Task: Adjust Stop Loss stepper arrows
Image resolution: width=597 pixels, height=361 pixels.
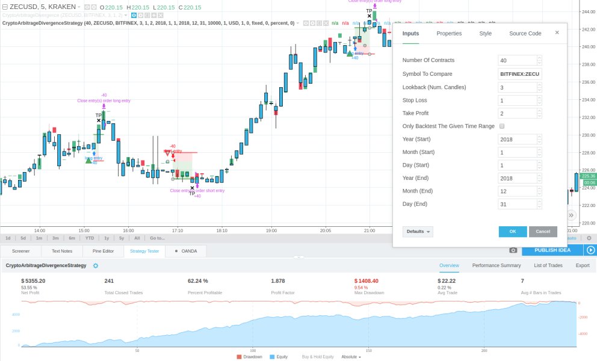Action: [x=539, y=100]
